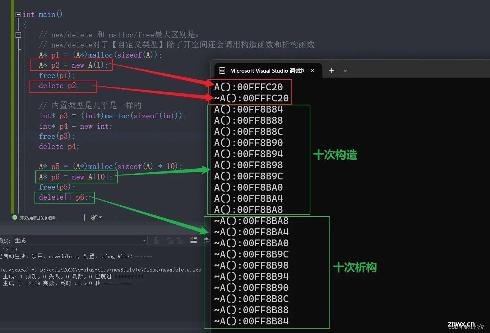This screenshot has height=333, width=490.
Task: Click the line A* p1 = (A*)malloc(sizeof(A));
Action: pos(100,55)
